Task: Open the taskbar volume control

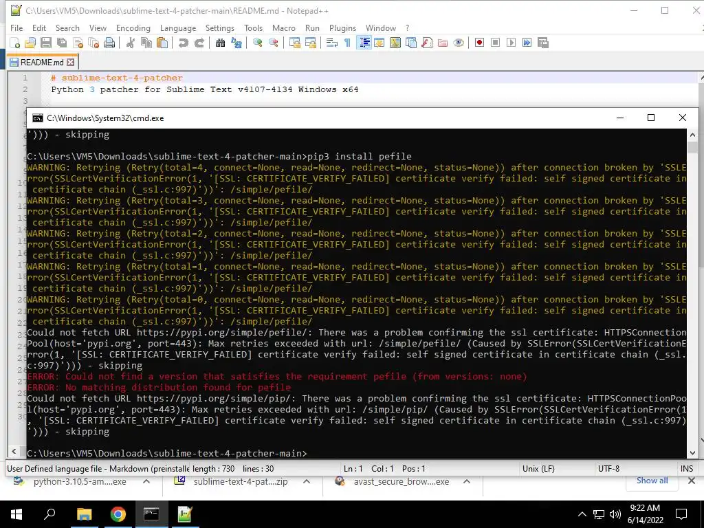Action: tap(615, 514)
